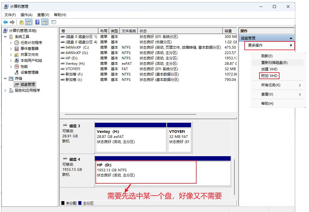
Task: Click the 容量 column header
Action: click(x=228, y=31)
